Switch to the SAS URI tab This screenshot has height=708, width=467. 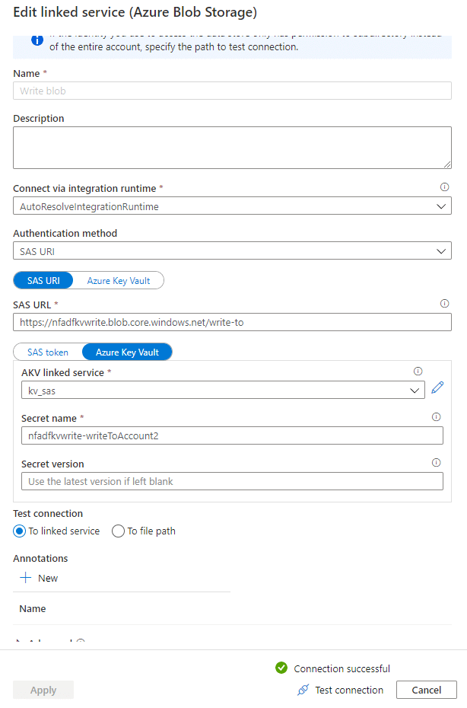[x=43, y=280]
